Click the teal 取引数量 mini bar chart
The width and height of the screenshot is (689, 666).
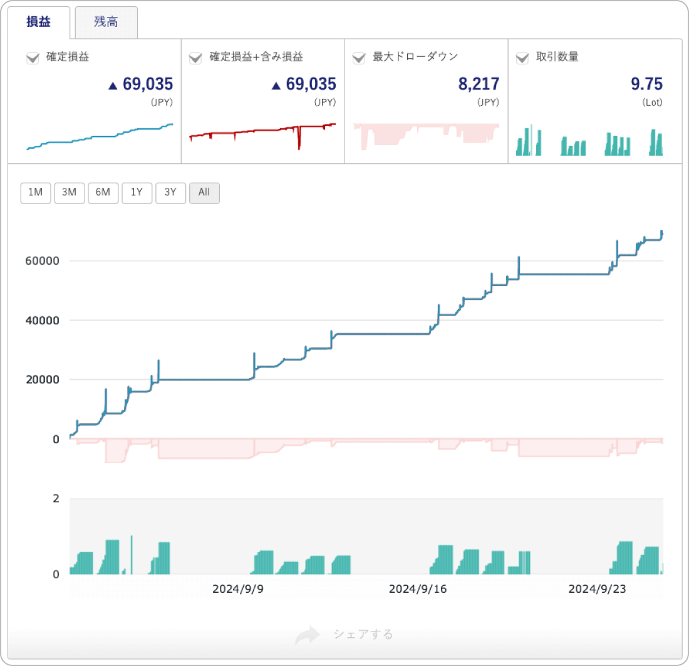tap(589, 140)
